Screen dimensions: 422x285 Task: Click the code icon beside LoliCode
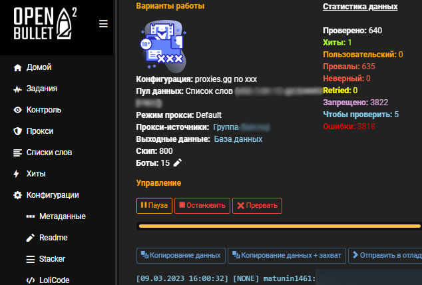[31, 280]
